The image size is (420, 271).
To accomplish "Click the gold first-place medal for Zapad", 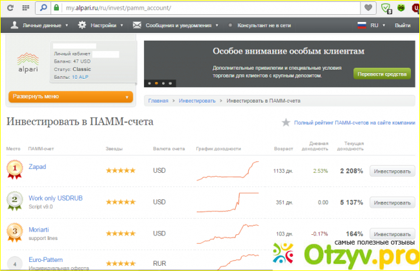I will click(x=14, y=170).
